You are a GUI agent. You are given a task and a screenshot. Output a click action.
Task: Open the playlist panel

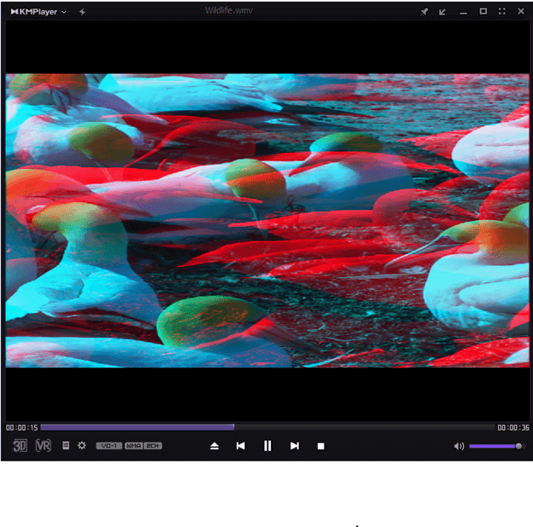coord(66,445)
